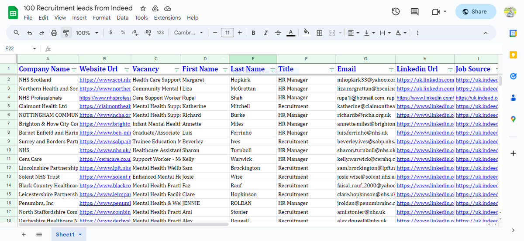Viewport: 524px width, 241px height.
Task: Format as percent
Action: coord(123,33)
